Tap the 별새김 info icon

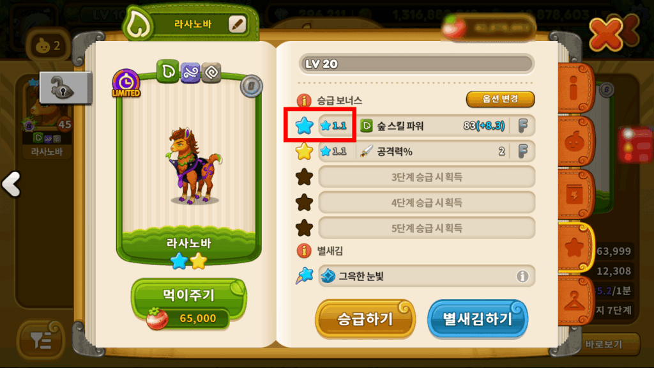(304, 250)
